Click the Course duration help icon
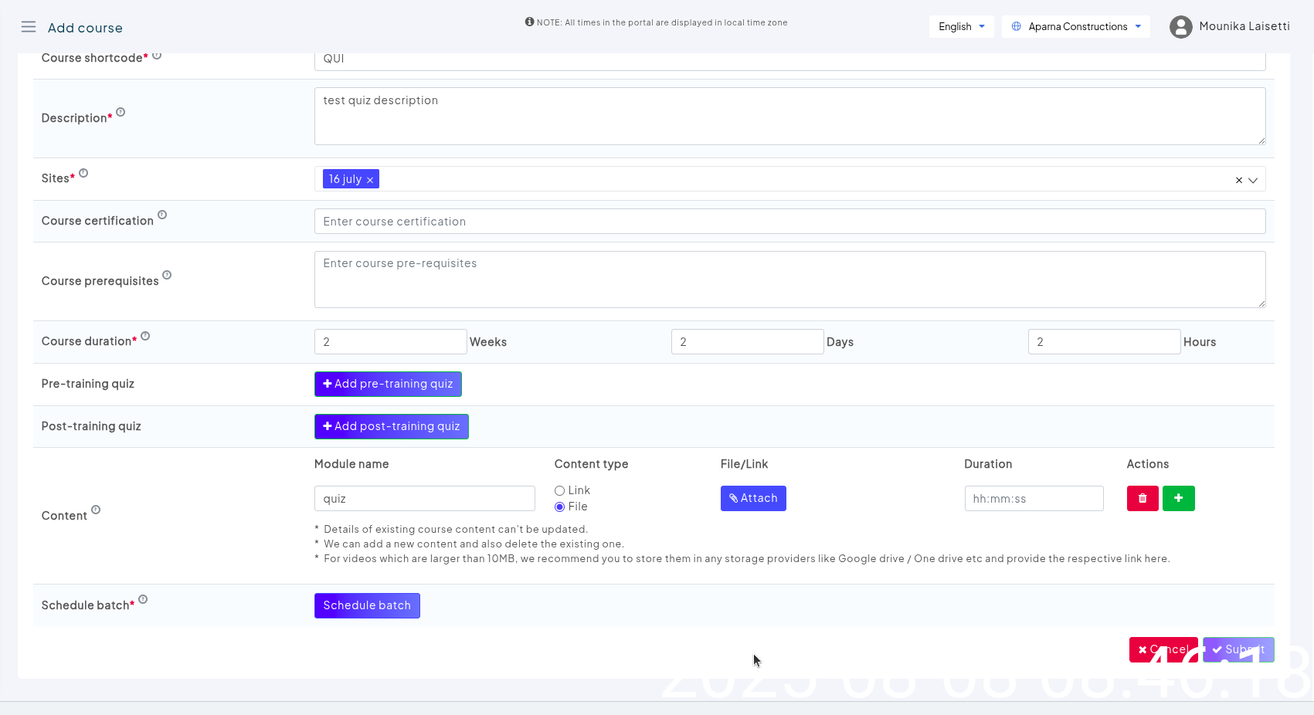The height and width of the screenshot is (715, 1314). click(x=145, y=336)
